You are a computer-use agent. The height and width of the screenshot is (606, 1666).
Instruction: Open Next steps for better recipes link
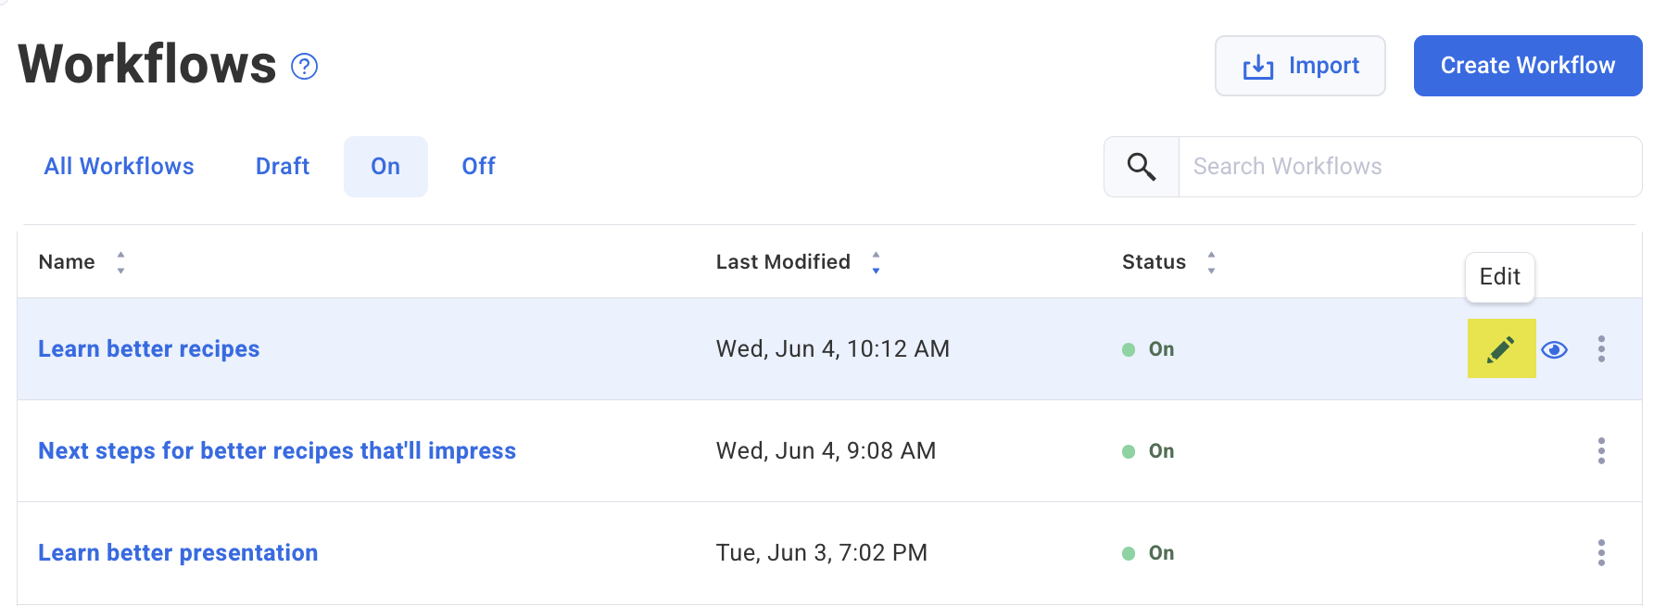(277, 451)
